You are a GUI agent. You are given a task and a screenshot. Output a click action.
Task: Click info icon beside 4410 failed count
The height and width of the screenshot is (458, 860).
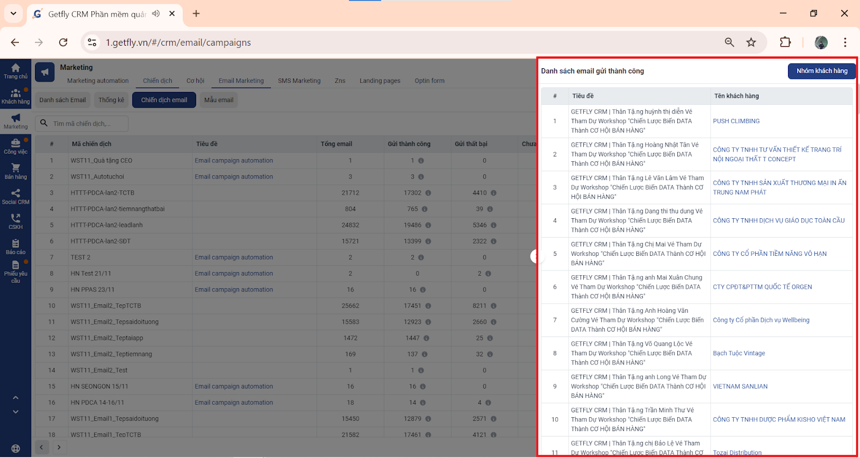tap(493, 193)
